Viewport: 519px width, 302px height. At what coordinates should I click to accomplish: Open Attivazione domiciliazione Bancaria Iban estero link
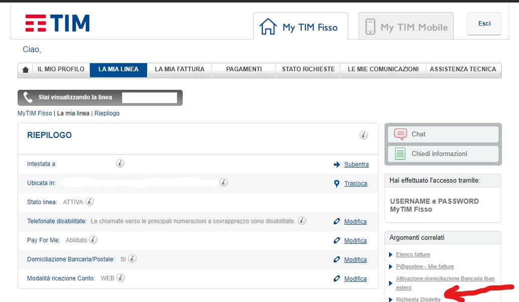(445, 283)
